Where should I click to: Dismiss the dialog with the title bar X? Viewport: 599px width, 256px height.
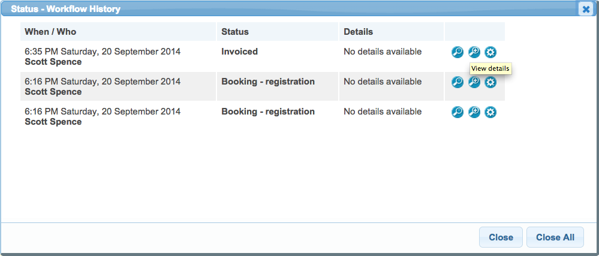586,9
